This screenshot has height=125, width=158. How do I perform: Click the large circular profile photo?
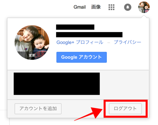pyautogui.click(x=32, y=43)
